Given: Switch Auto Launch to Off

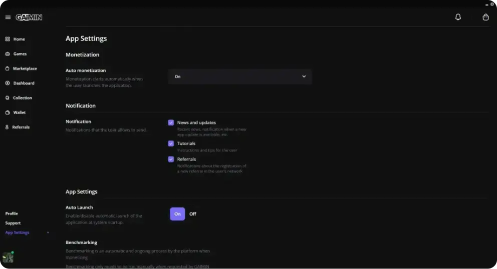Looking at the screenshot, I should click(193, 214).
